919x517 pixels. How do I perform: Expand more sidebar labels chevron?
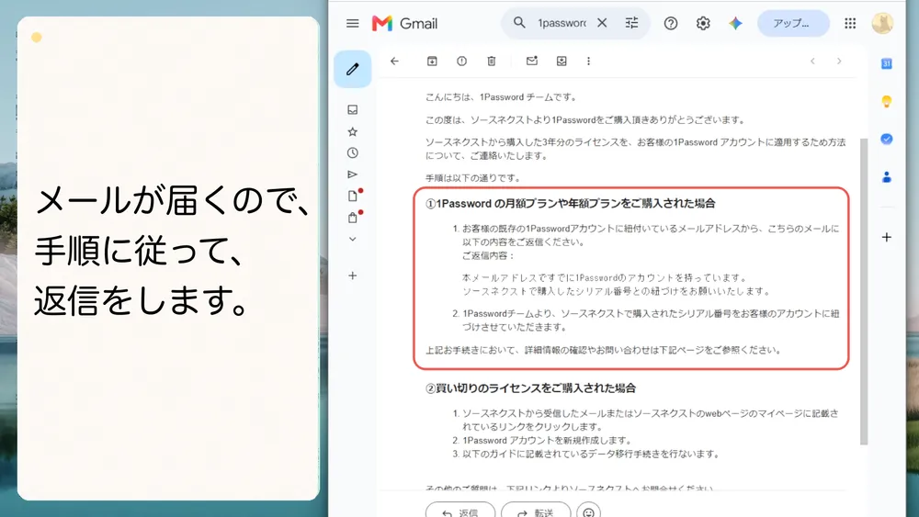coord(352,239)
